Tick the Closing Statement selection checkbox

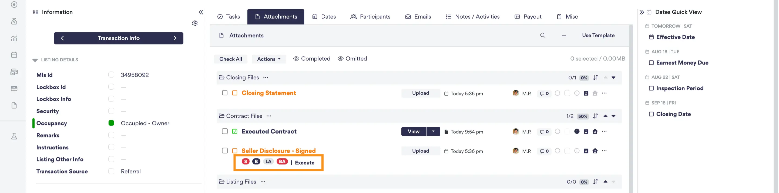[225, 93]
